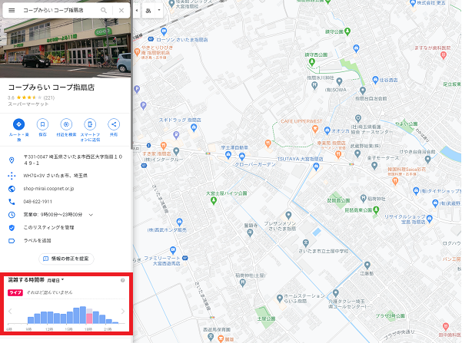Go to previous day in popular times

click(10, 312)
